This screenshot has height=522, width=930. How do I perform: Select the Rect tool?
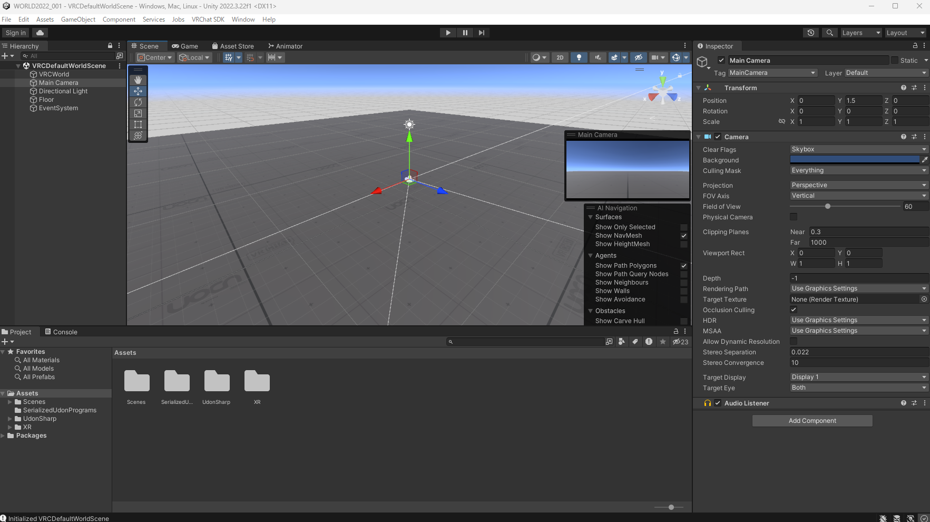click(x=138, y=124)
